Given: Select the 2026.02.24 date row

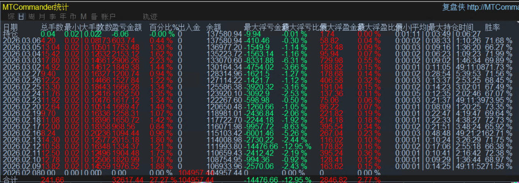Looking at the screenshot, I should (22, 93).
